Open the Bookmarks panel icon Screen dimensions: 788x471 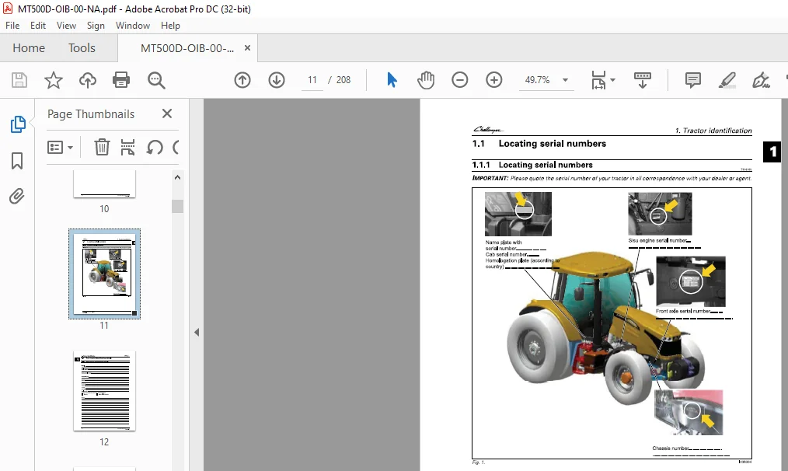17,161
